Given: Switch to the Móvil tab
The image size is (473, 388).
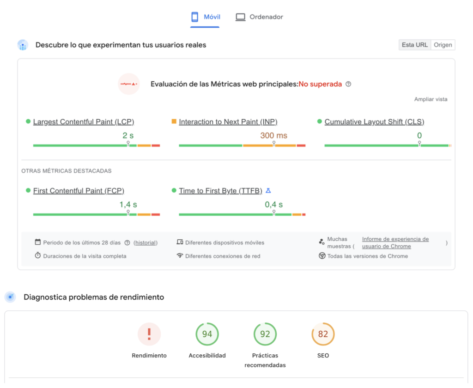Looking at the screenshot, I should 206,17.
